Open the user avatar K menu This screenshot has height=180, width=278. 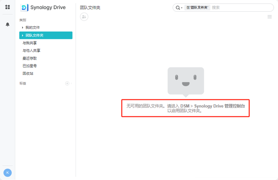(x=7, y=173)
